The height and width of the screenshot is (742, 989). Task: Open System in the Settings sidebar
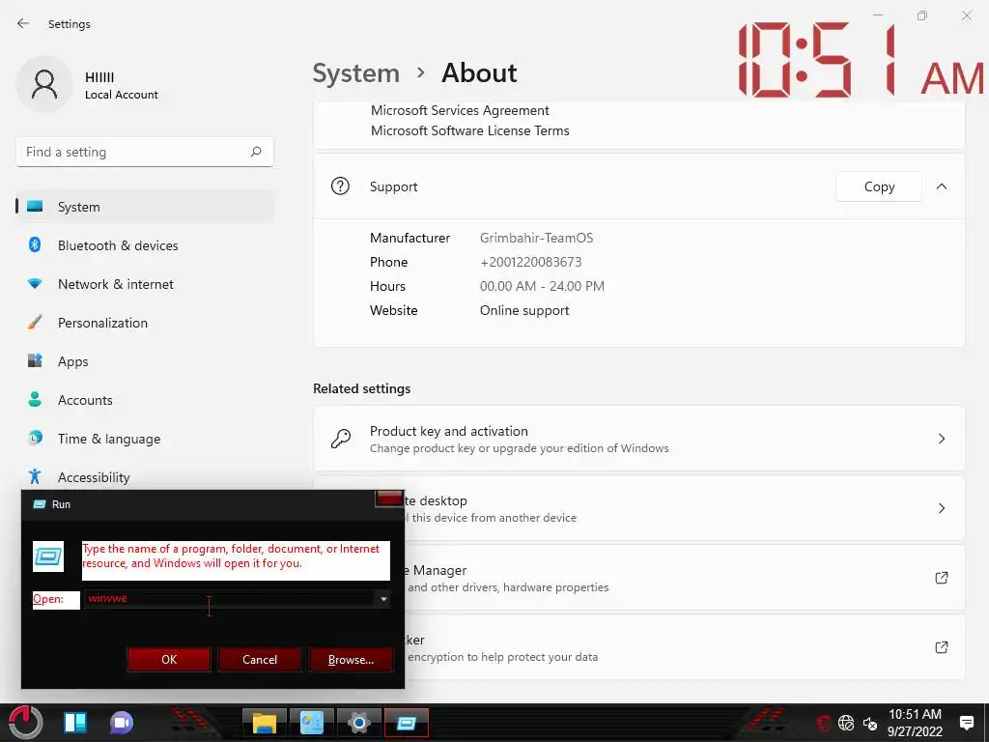146,207
